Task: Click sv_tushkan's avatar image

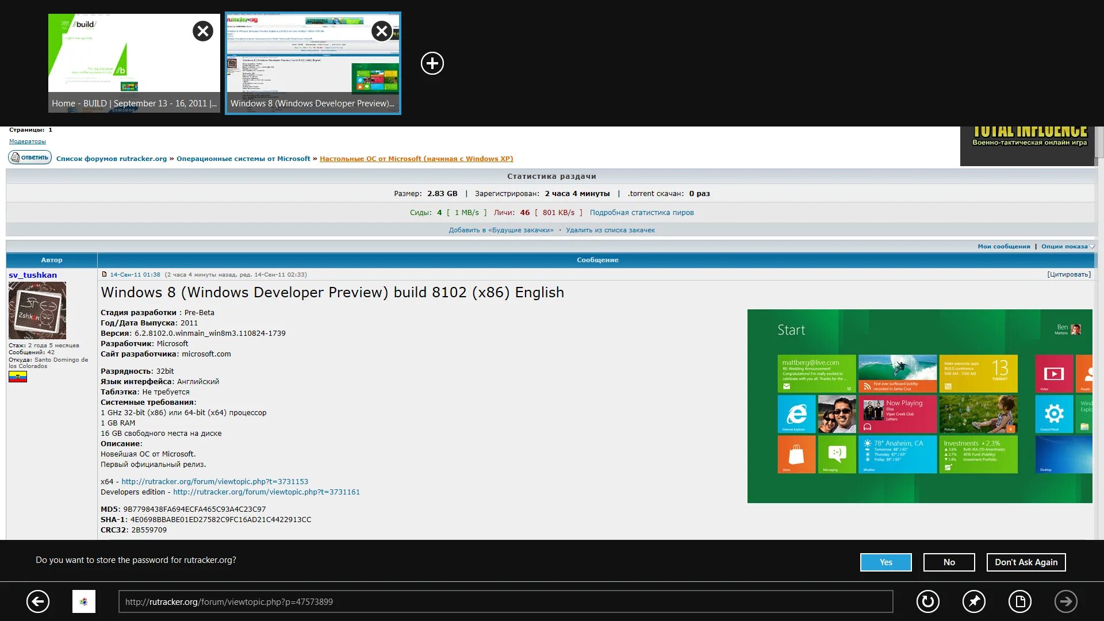Action: 37,310
